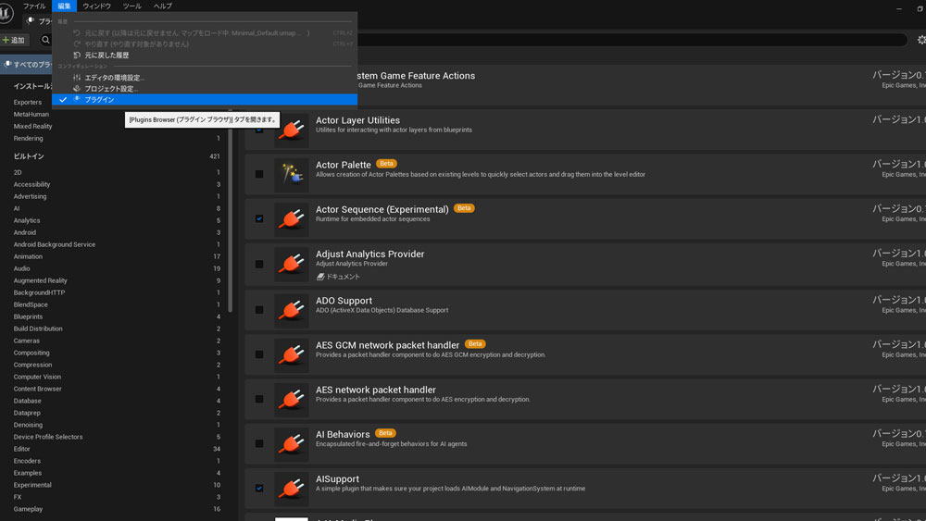Click the editor preferences sliders icon

[77, 78]
